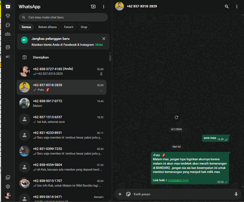Record a voice message with microphone

(x=236, y=194)
